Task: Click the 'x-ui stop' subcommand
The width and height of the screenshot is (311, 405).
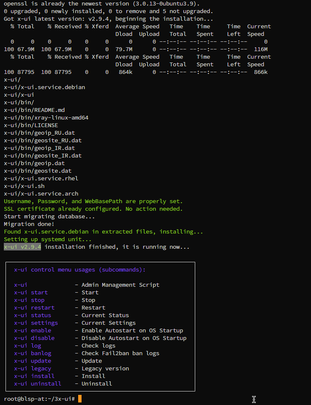Action: click(x=29, y=300)
